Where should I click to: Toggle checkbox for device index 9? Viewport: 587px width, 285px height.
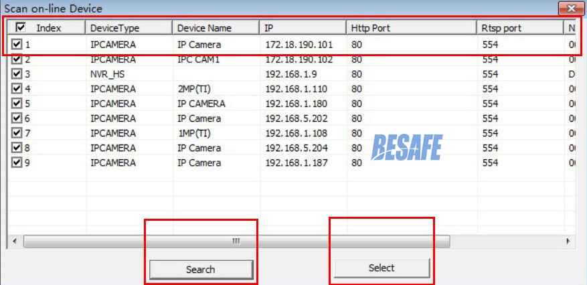[17, 162]
